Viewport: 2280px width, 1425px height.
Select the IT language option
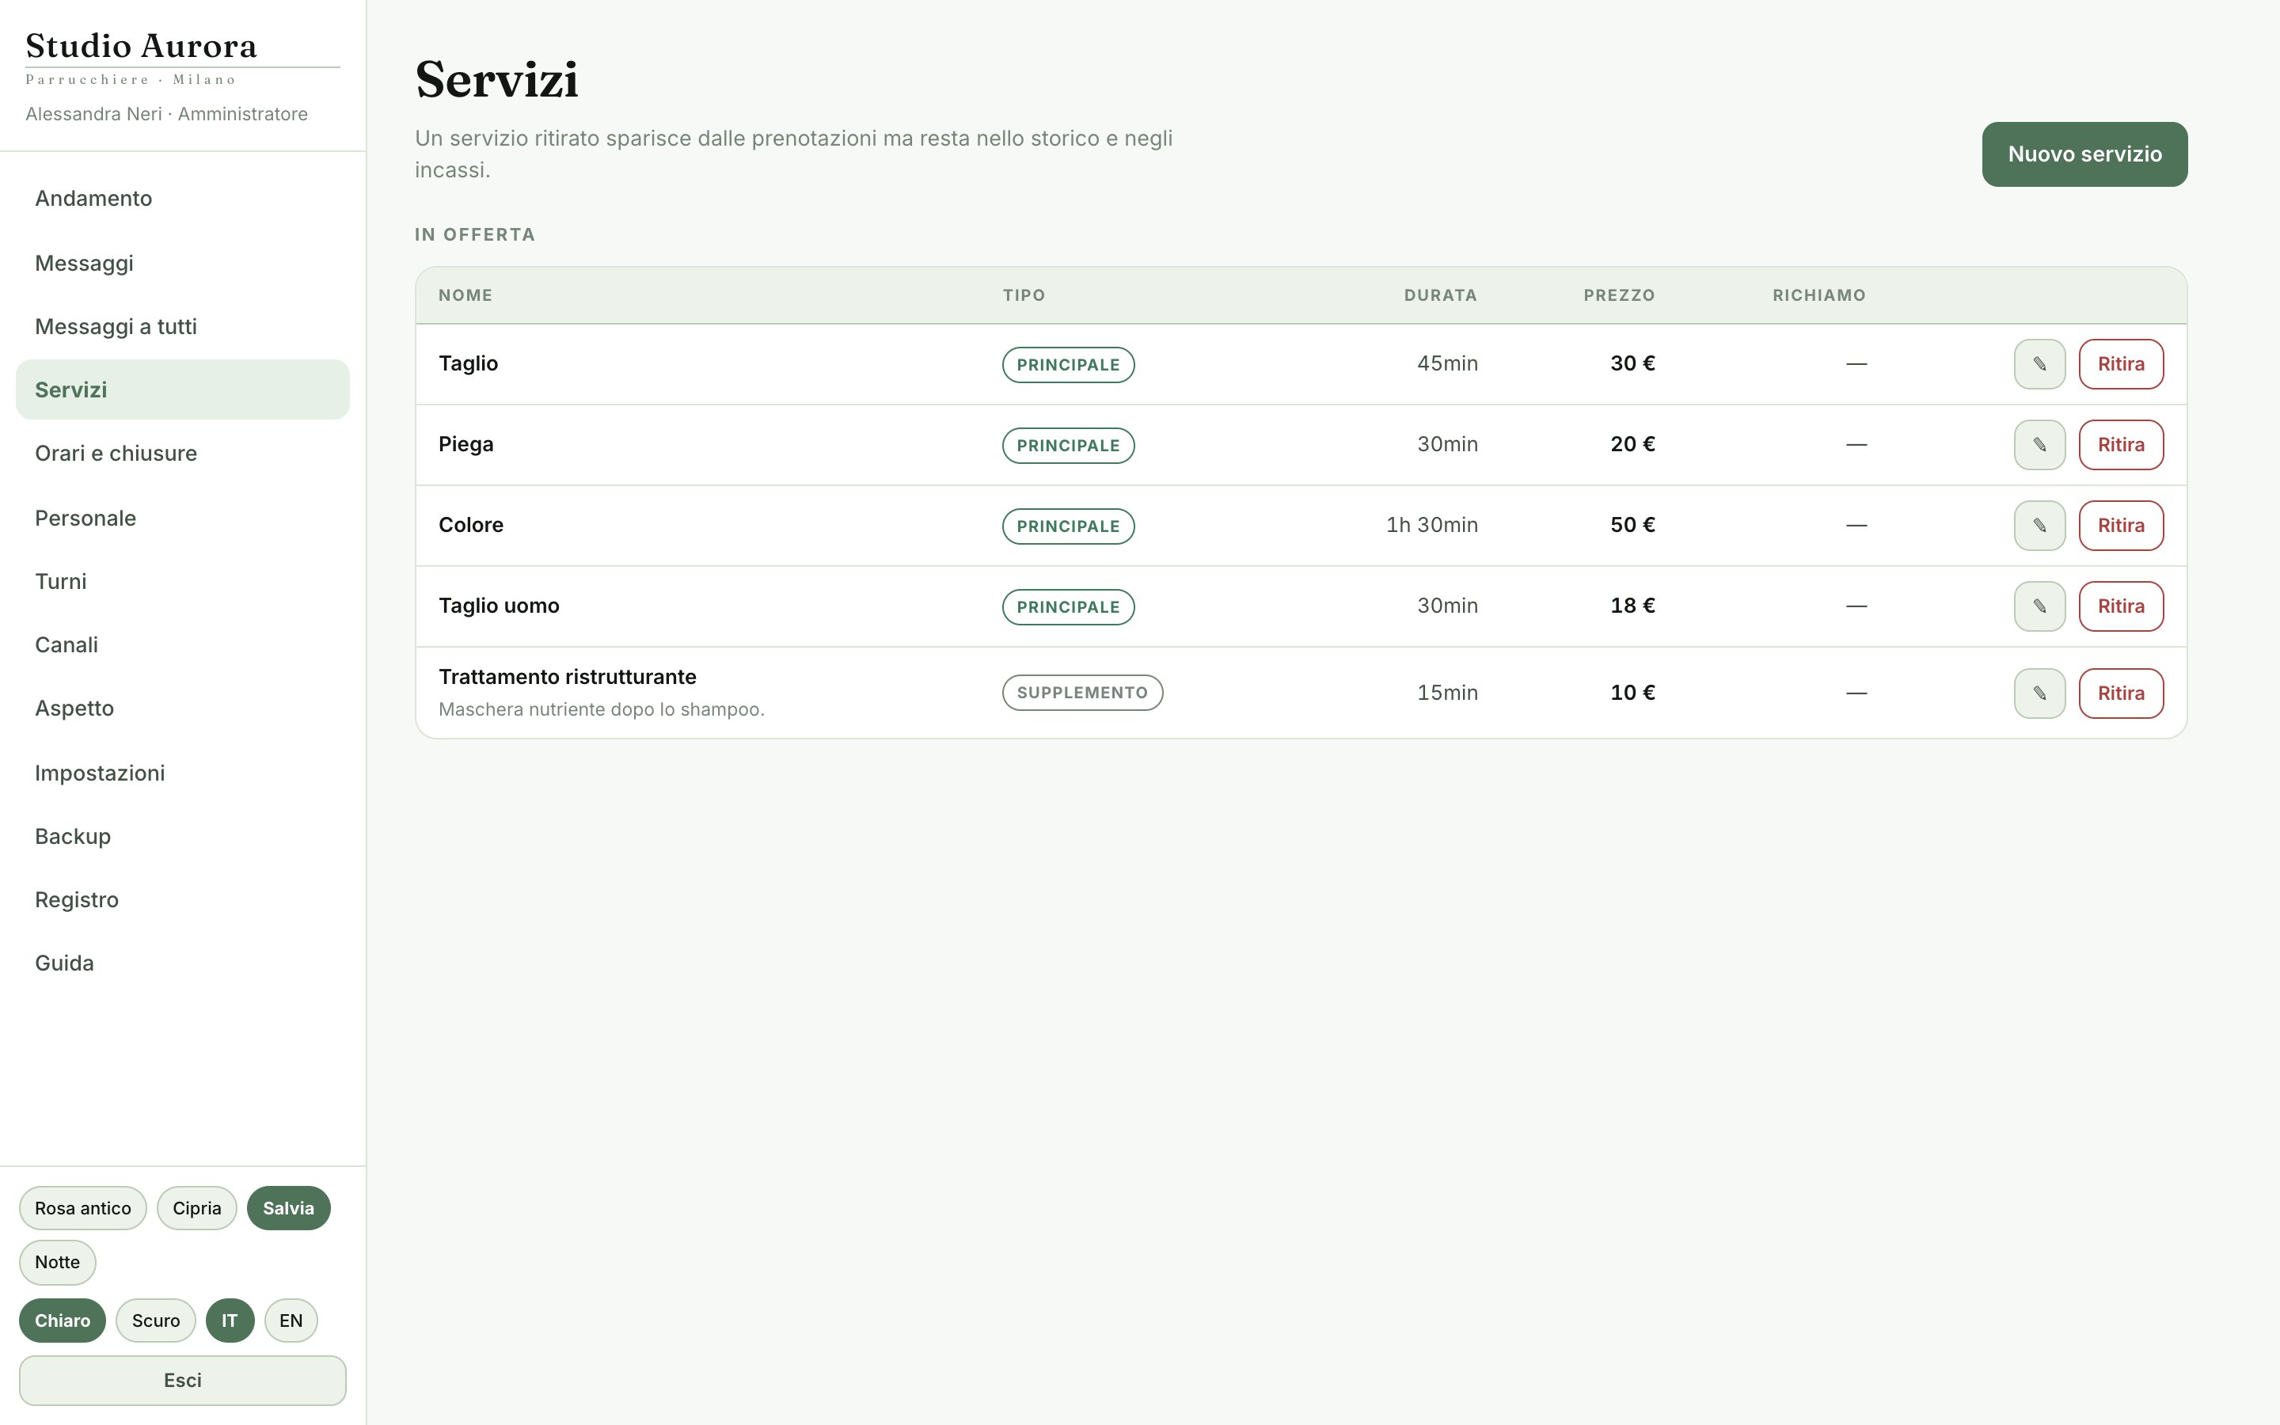[x=230, y=1320]
